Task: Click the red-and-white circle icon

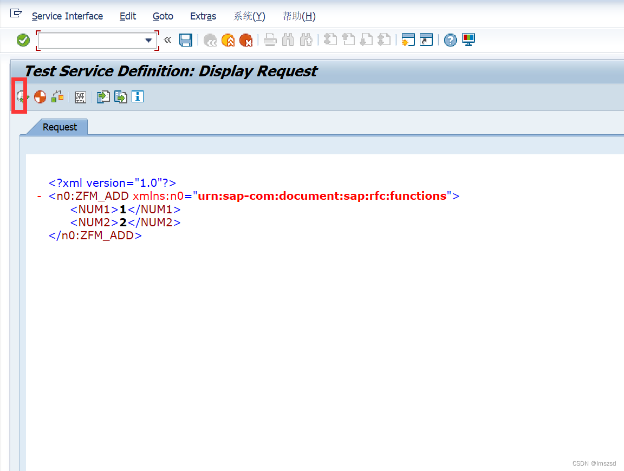Action: [40, 97]
